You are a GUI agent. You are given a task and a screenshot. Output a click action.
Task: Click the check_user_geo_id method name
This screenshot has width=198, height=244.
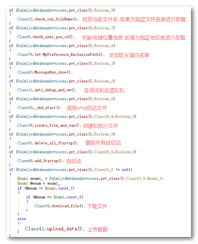pyautogui.click(x=51, y=37)
